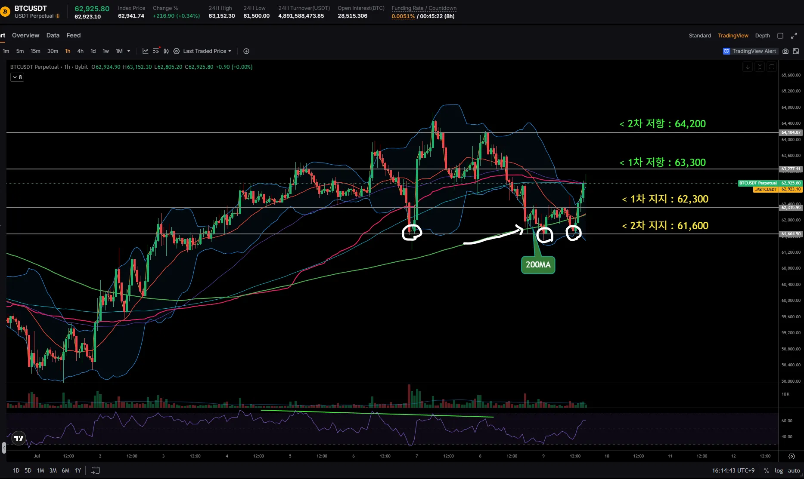This screenshot has height=479, width=804.
Task: Click the TradingView logo on chart
Action: tap(19, 439)
